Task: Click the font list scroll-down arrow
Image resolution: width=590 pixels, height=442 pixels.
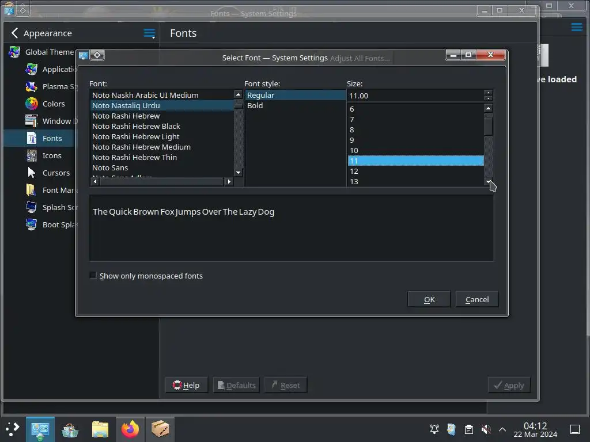Action: tap(238, 173)
